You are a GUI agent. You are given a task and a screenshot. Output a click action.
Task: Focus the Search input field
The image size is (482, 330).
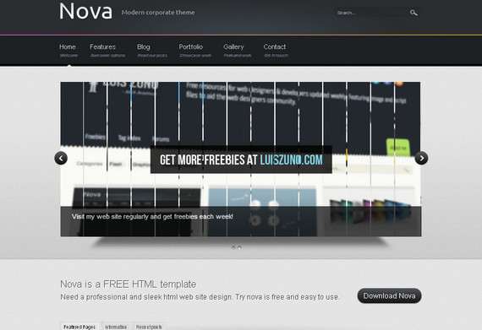click(x=371, y=13)
